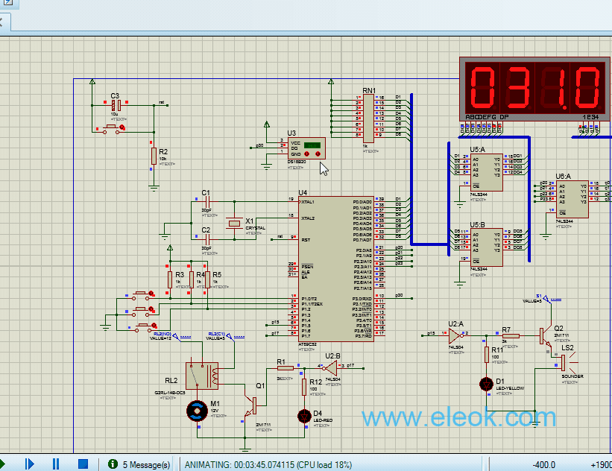Toggle the latch on the reset push button below C3

coord(122,127)
